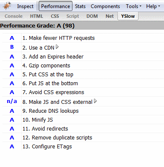
Task: Expand the Use a CDN arrow
Action: [57, 47]
